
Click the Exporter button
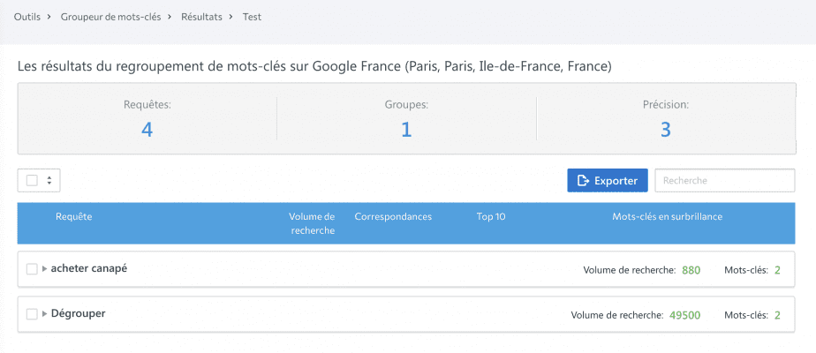pos(608,180)
